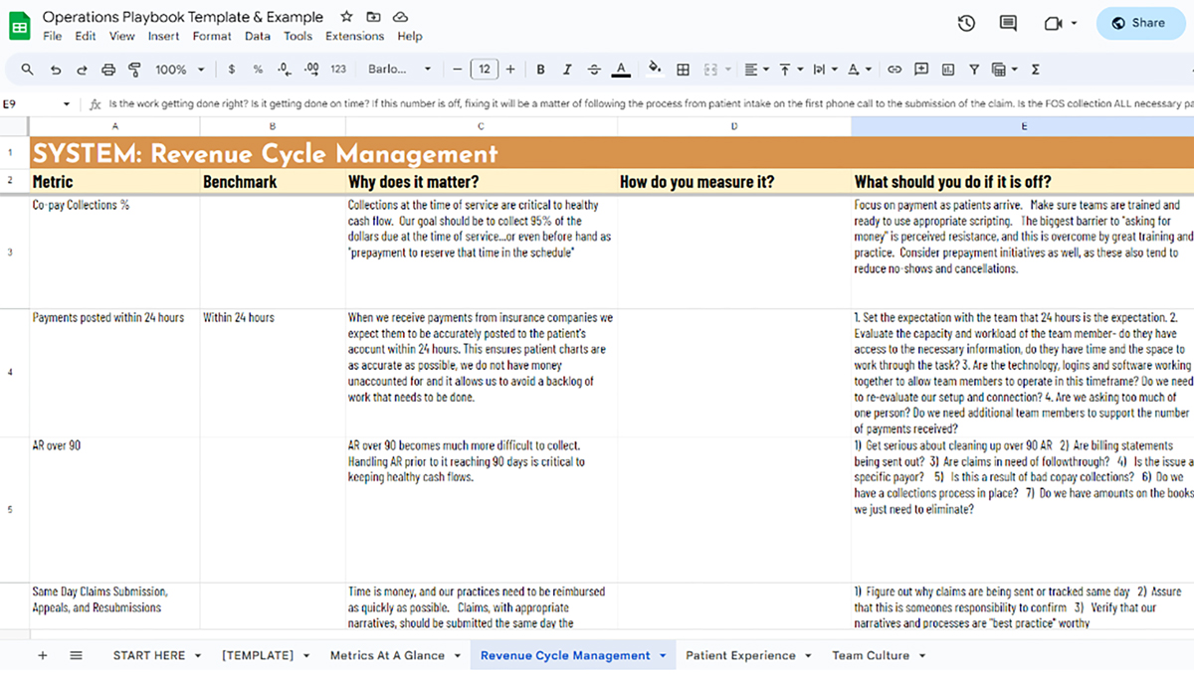Click the move to folder icon

[x=373, y=17]
